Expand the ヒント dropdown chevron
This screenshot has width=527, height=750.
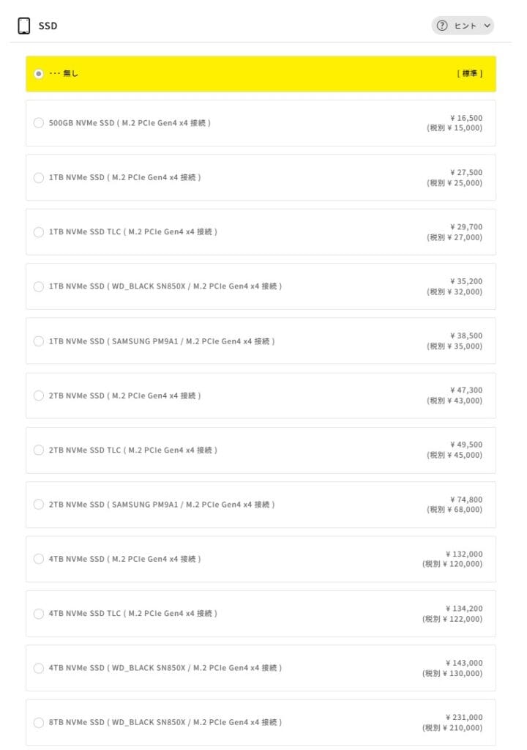[487, 26]
